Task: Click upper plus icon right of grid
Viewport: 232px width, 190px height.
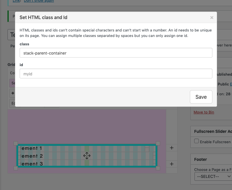Action: coord(171,148)
